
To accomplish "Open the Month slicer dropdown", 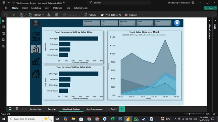I will (x=145, y=24).
